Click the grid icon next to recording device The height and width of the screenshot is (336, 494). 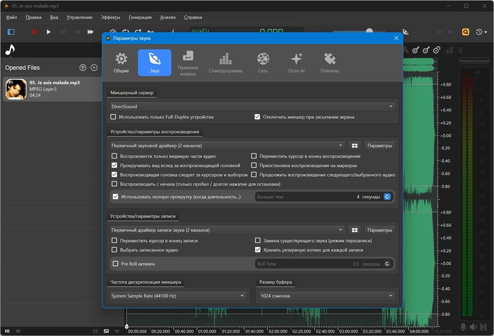pyautogui.click(x=354, y=230)
